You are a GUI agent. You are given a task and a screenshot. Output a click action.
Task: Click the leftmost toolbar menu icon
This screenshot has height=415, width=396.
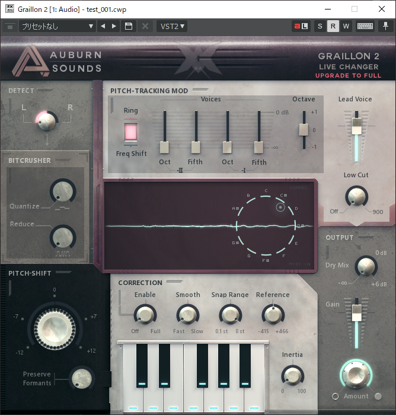[x=10, y=27]
